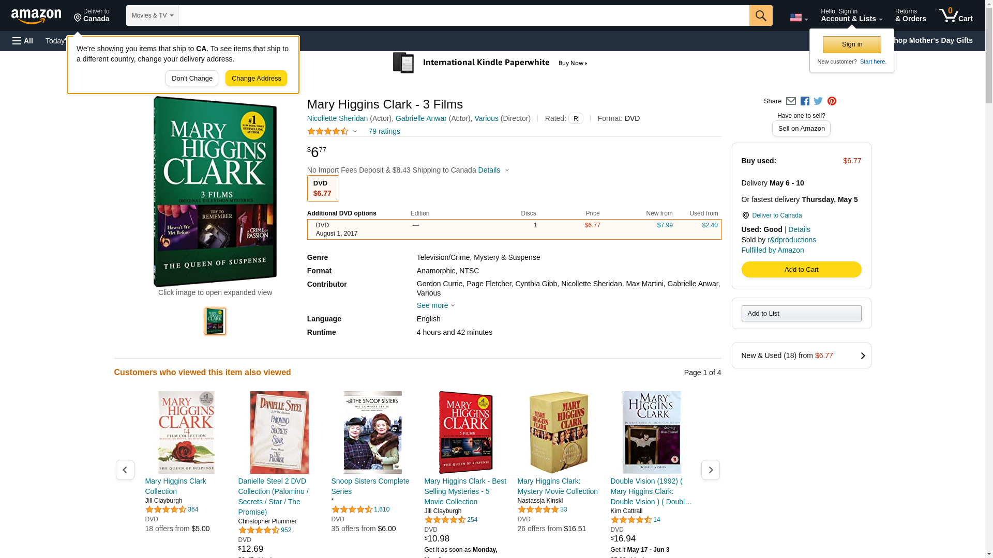Click the search magnifier button
Screen dimensions: 993x558
point(760,16)
